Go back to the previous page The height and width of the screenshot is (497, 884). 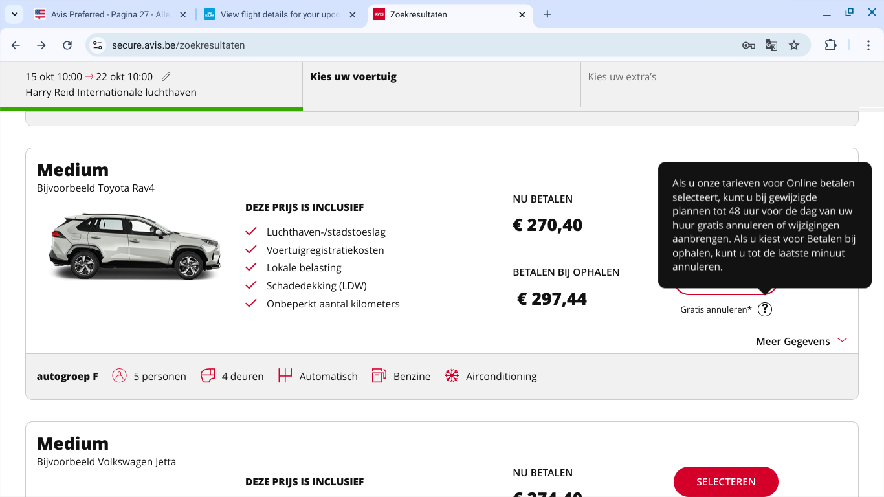coord(16,45)
